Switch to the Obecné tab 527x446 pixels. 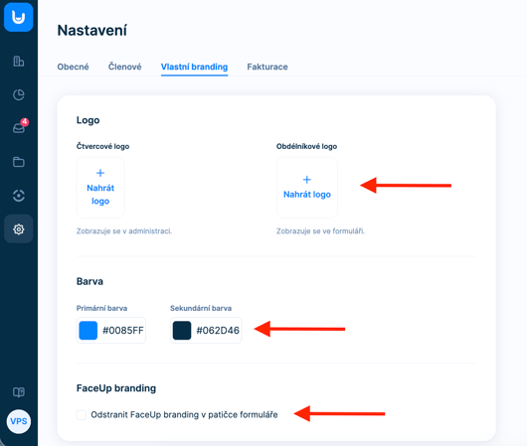pos(73,67)
